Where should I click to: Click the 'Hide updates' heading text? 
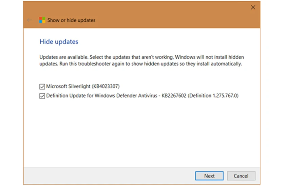(59, 42)
